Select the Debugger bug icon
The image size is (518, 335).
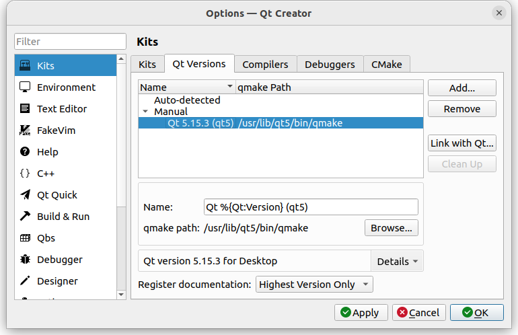25,260
